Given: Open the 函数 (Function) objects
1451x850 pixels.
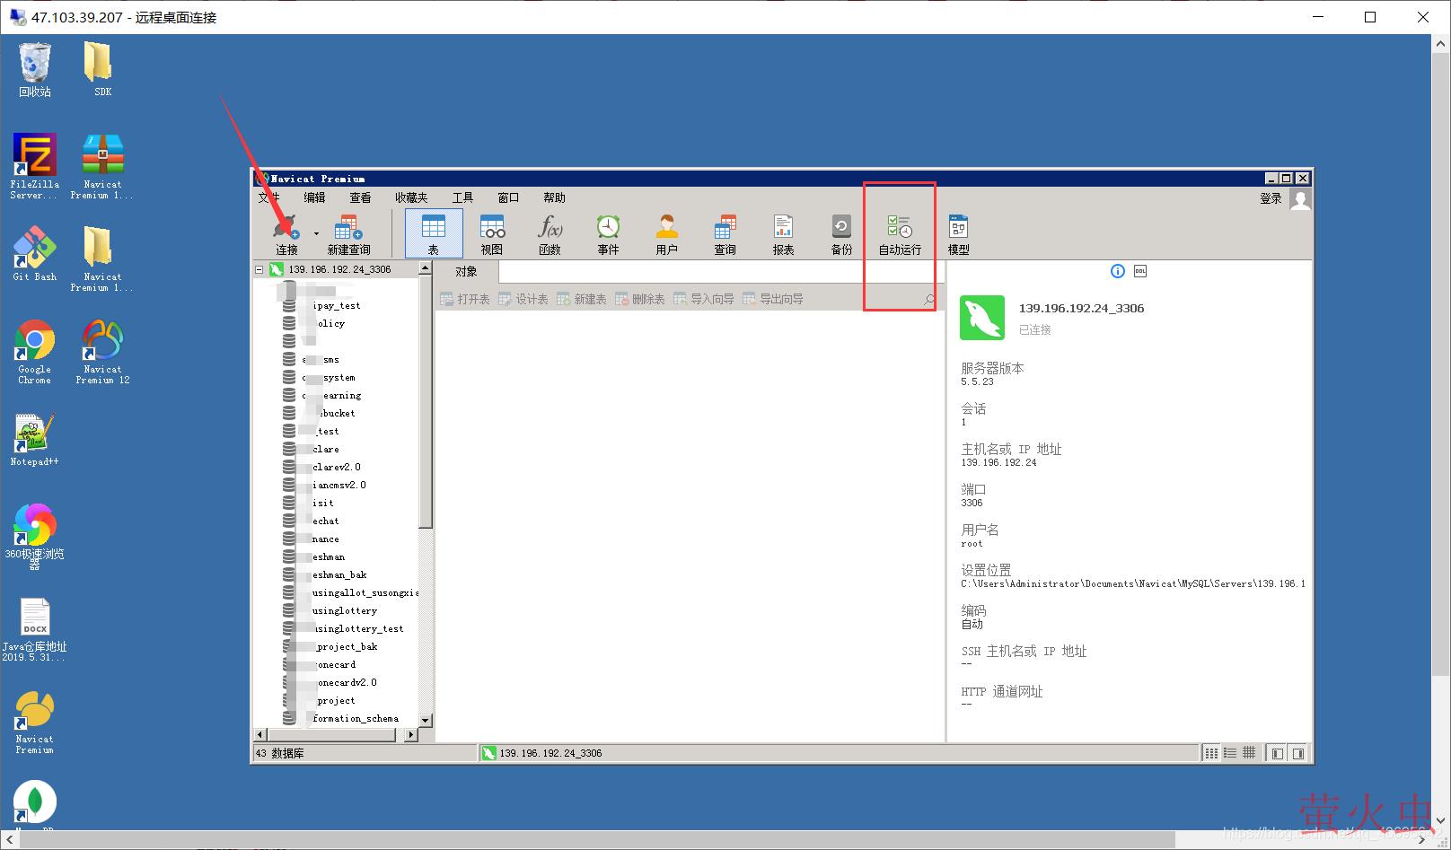Looking at the screenshot, I should [x=550, y=234].
